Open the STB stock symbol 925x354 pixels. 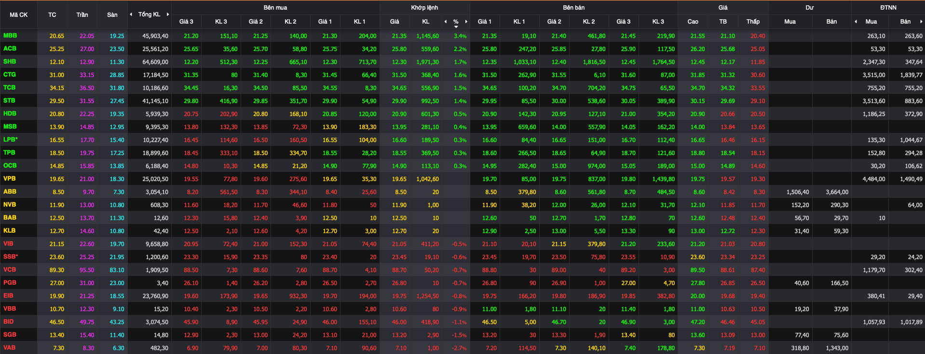point(10,101)
